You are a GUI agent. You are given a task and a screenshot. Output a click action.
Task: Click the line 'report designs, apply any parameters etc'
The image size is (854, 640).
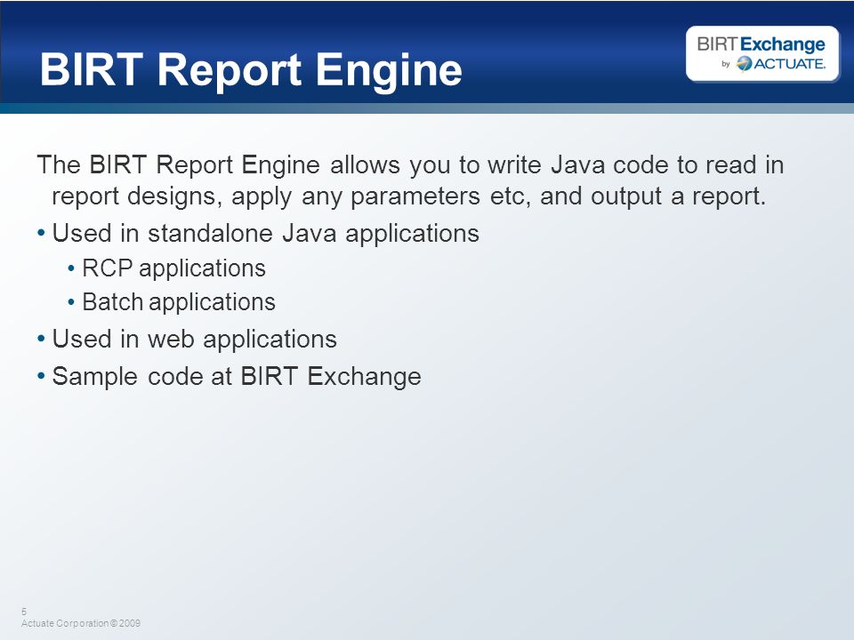point(409,196)
